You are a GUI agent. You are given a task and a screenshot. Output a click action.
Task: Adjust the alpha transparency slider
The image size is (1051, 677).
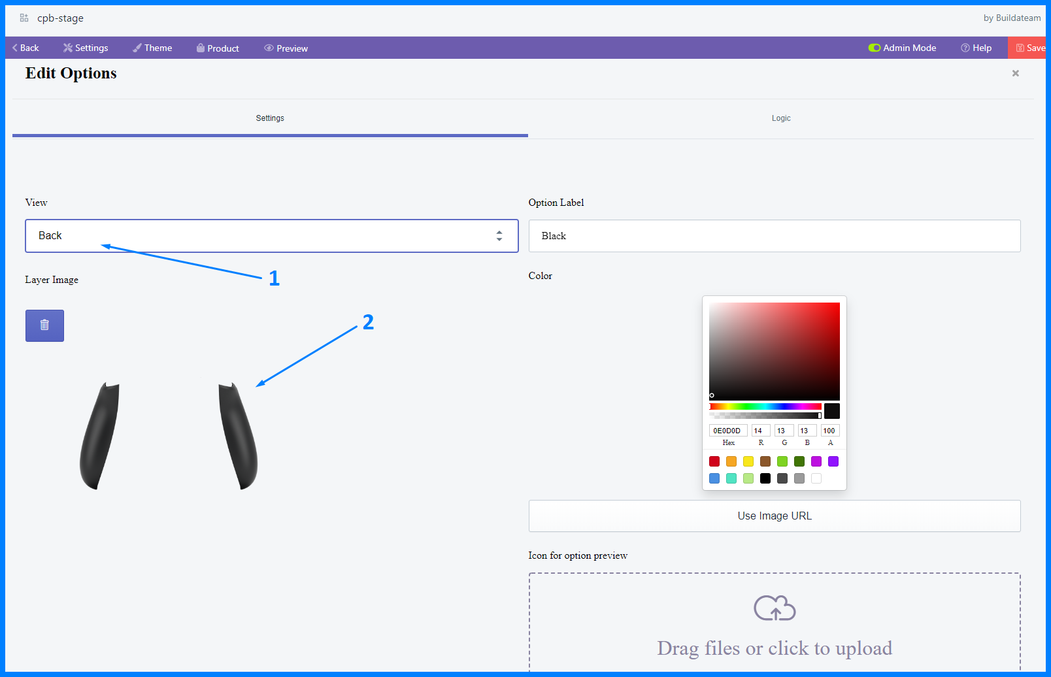[765, 416]
